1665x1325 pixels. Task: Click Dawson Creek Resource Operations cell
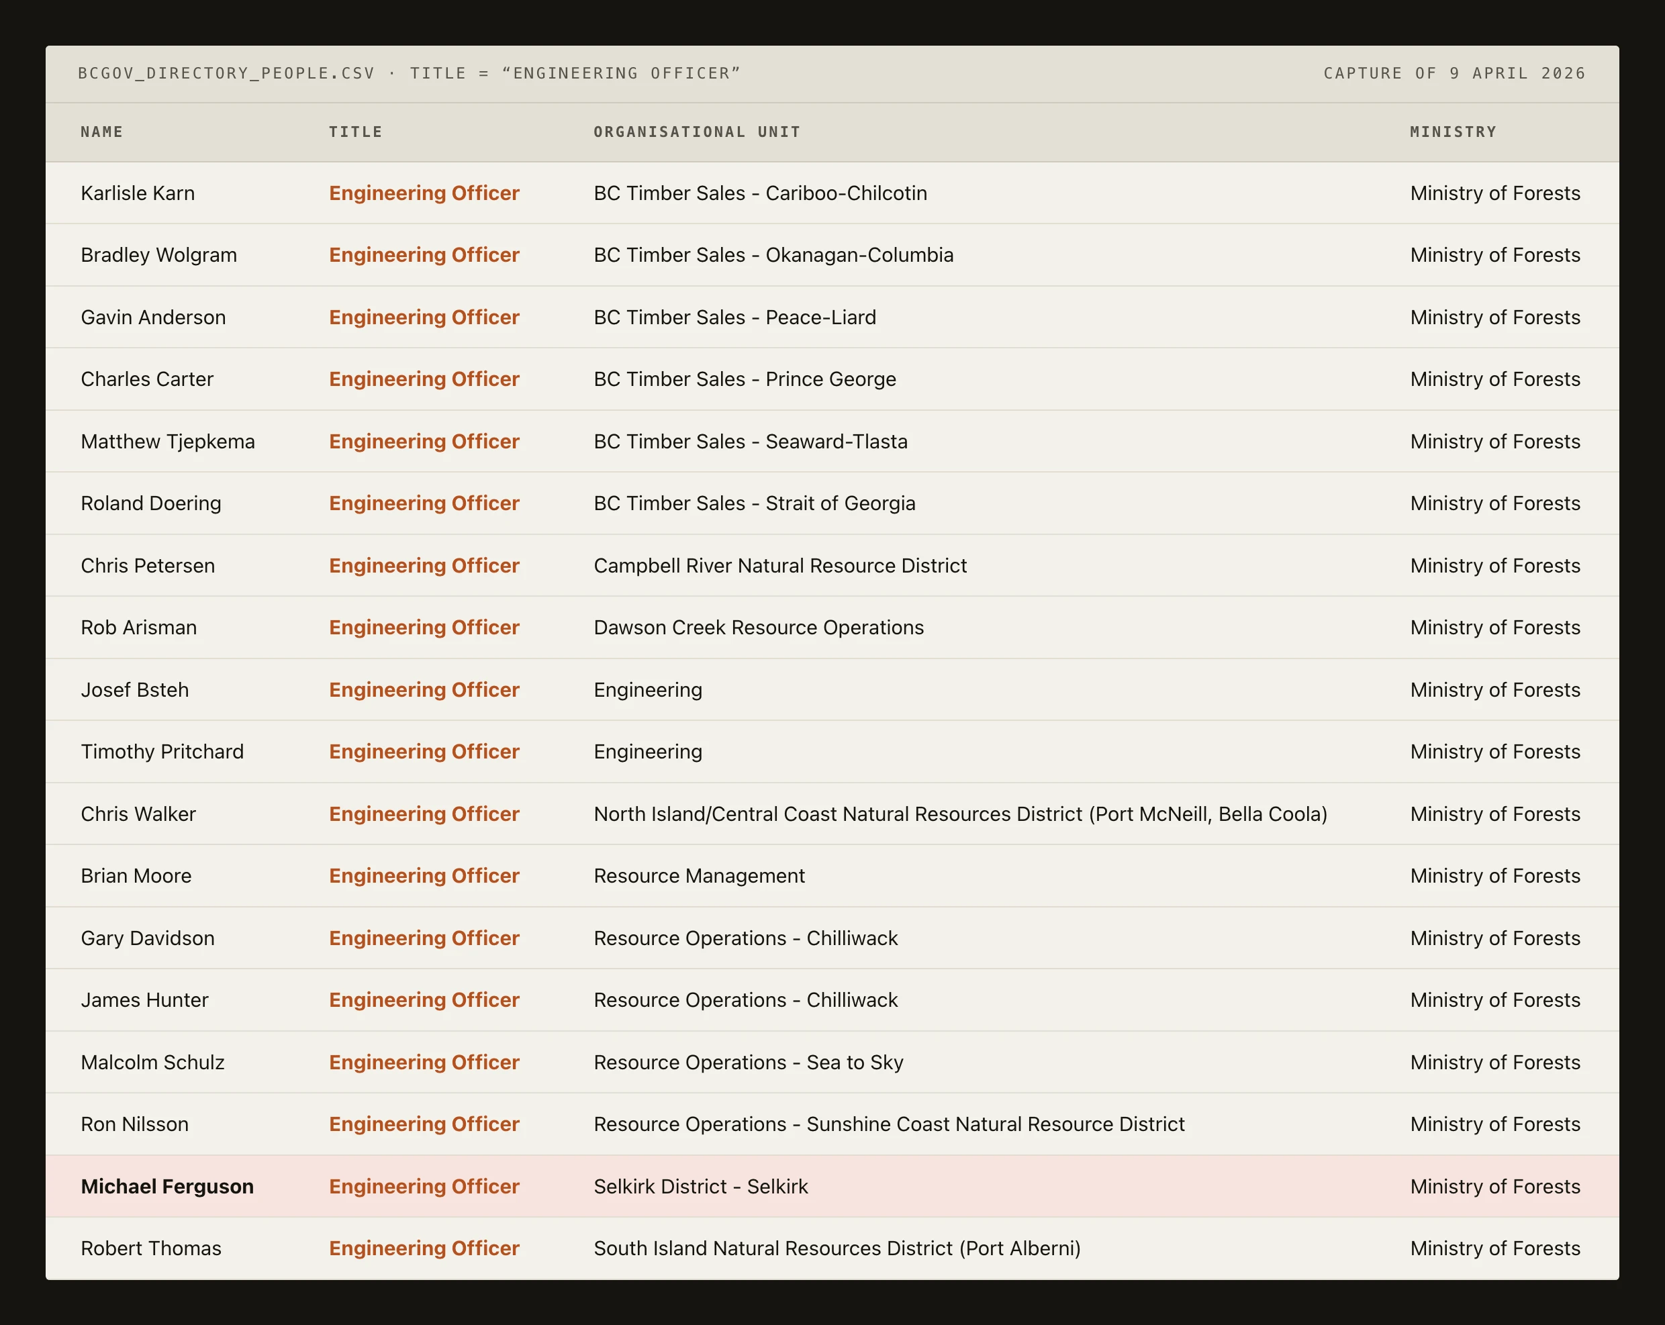pyautogui.click(x=759, y=628)
